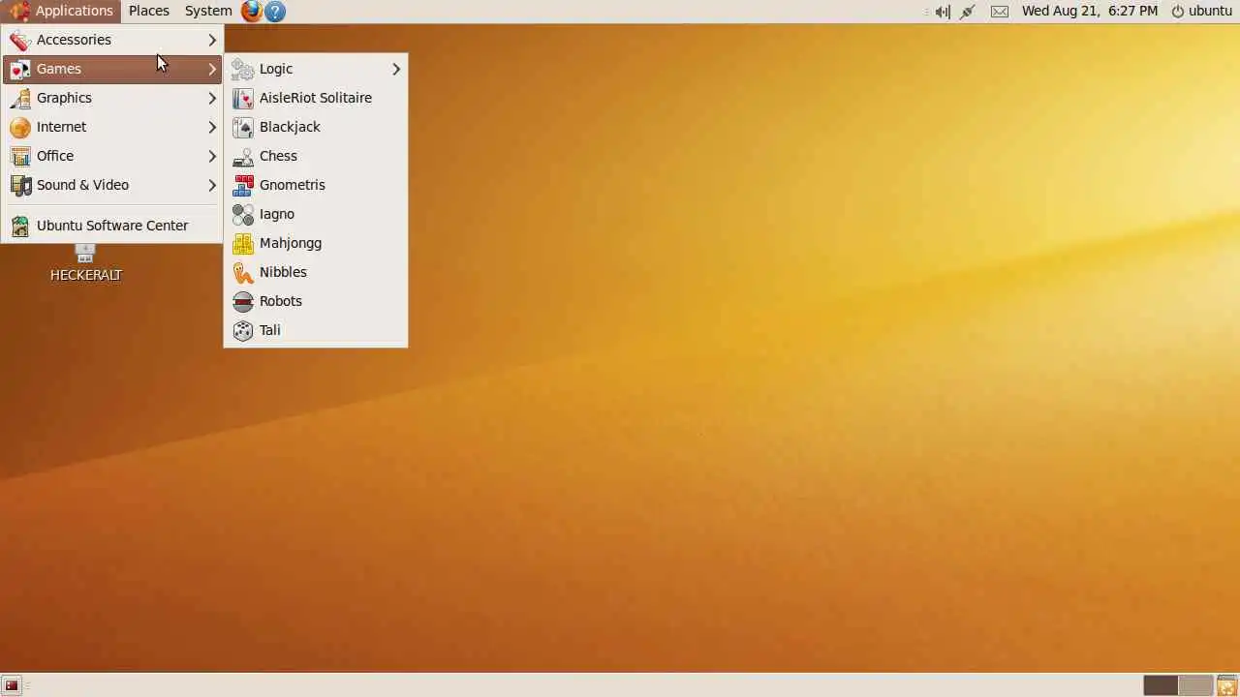Expand the Office submenu arrow
1240x697 pixels.
point(212,156)
